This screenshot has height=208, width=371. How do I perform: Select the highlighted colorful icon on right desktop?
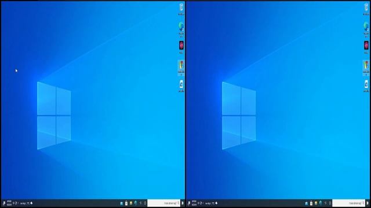pyautogui.click(x=366, y=68)
